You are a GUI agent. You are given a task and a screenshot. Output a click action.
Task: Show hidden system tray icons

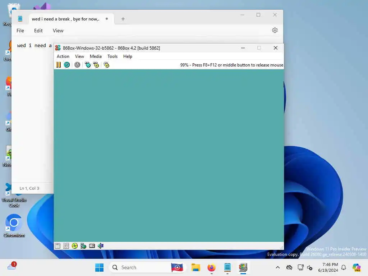[x=278, y=267]
